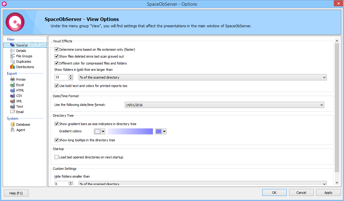
Task: Click the Duplicates pages icon
Action: click(13, 61)
